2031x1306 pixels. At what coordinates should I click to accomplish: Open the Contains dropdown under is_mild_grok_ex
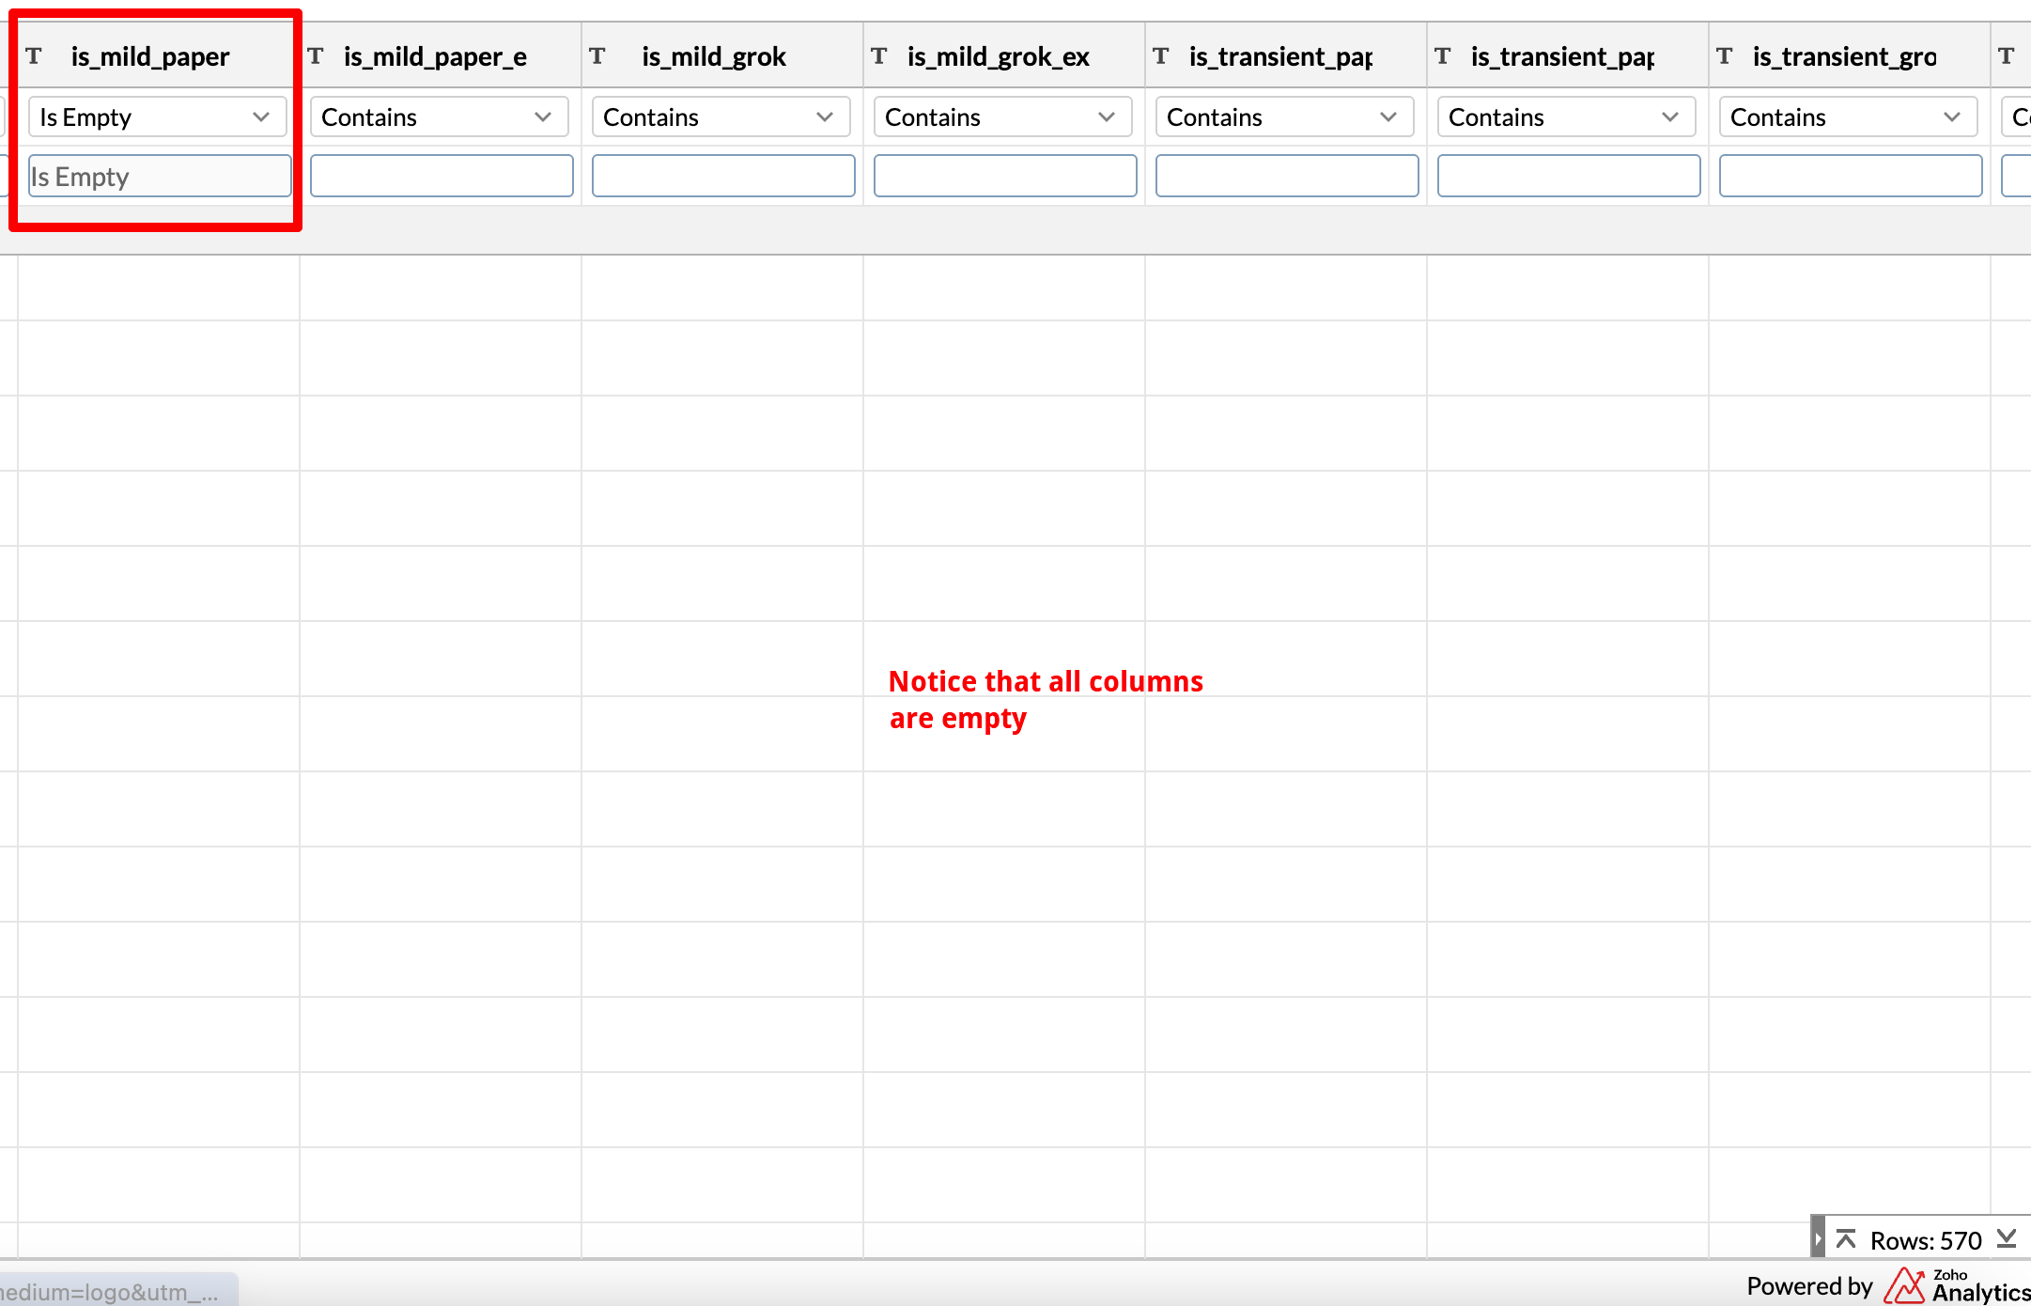[x=1002, y=117]
